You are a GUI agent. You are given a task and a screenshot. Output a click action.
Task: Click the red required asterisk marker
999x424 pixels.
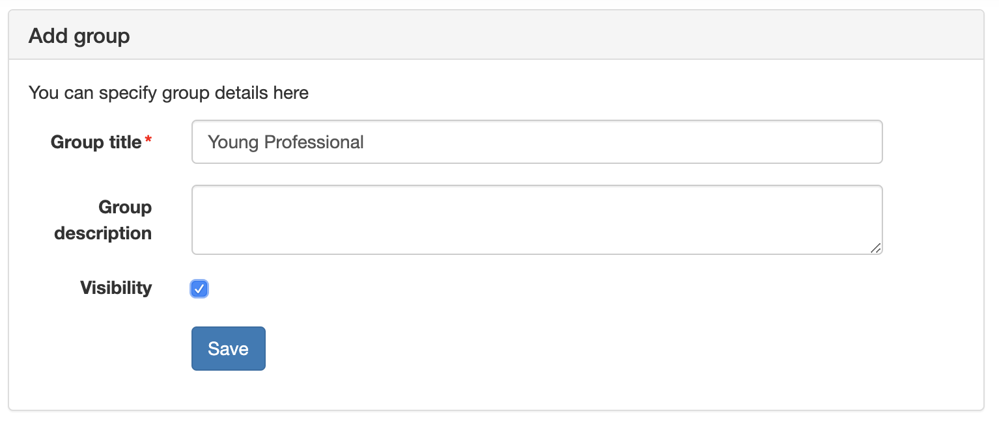[148, 140]
